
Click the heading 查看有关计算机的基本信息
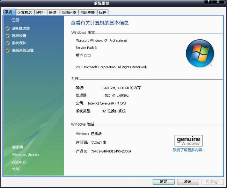coord(100,23)
